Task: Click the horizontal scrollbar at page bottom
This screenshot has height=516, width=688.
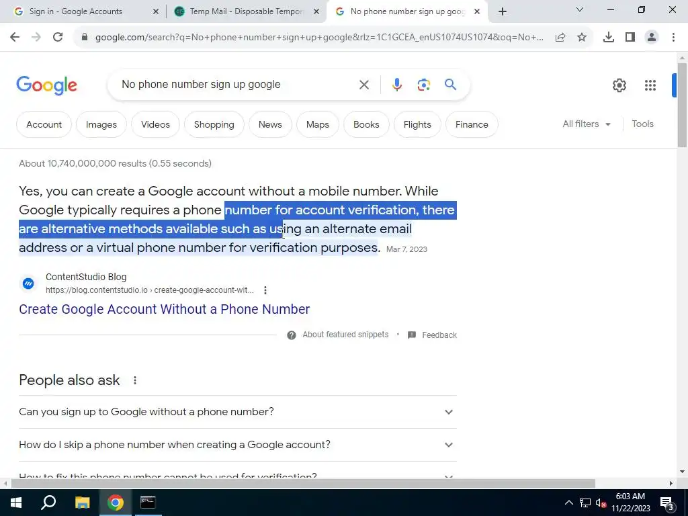Action: (x=303, y=484)
